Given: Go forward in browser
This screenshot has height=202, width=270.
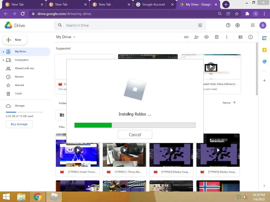Looking at the screenshot, I should coord(14,14).
